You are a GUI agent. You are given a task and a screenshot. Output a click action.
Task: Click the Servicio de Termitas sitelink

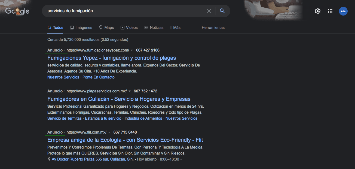tap(65, 118)
